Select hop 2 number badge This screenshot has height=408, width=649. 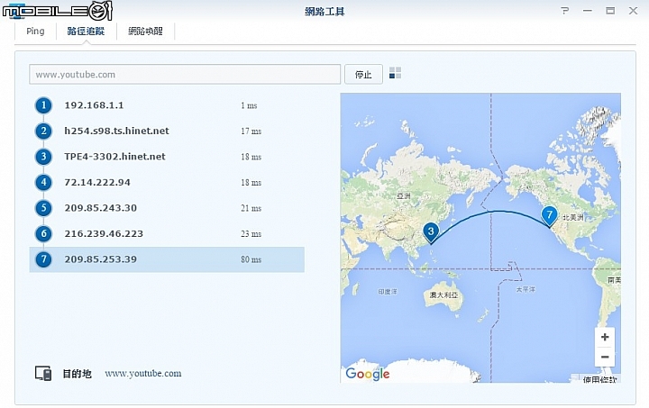pos(43,131)
